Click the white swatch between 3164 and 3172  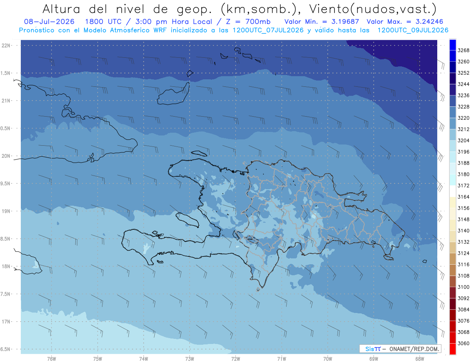[453, 191]
